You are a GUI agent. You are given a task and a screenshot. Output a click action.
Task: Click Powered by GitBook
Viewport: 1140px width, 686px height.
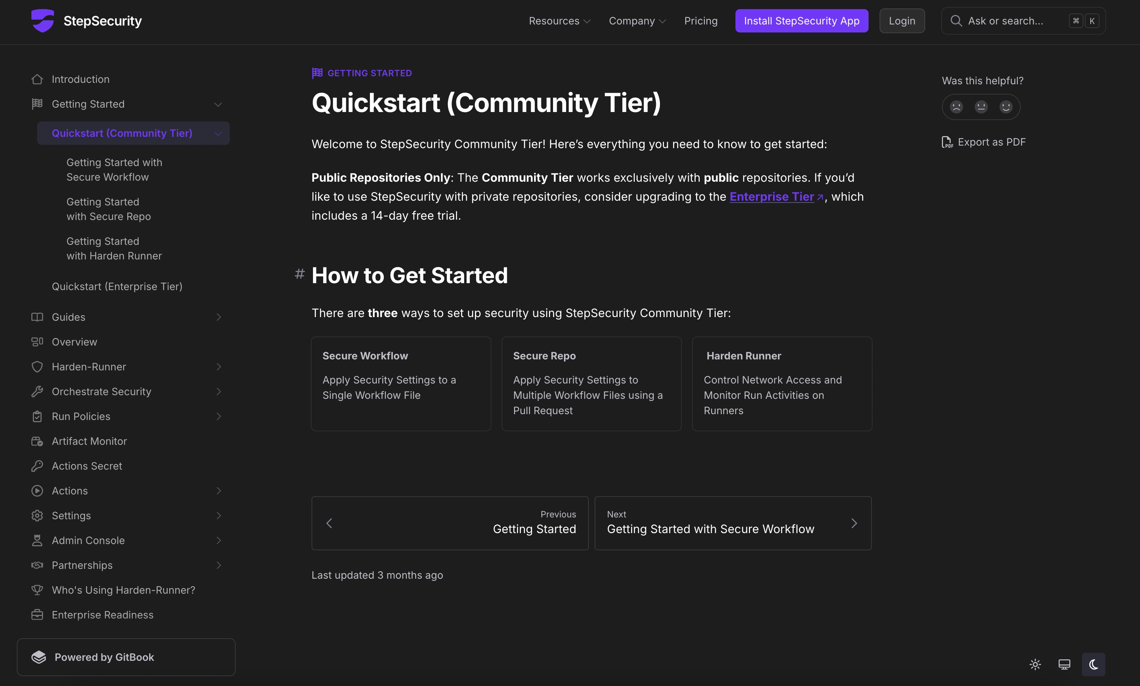(x=126, y=657)
